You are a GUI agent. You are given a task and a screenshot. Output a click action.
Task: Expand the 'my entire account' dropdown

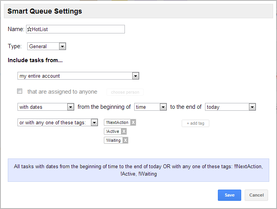[78, 76]
